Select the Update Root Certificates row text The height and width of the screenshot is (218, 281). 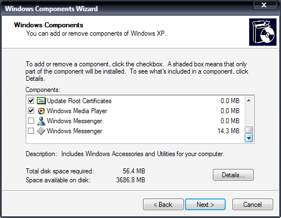tap(79, 101)
